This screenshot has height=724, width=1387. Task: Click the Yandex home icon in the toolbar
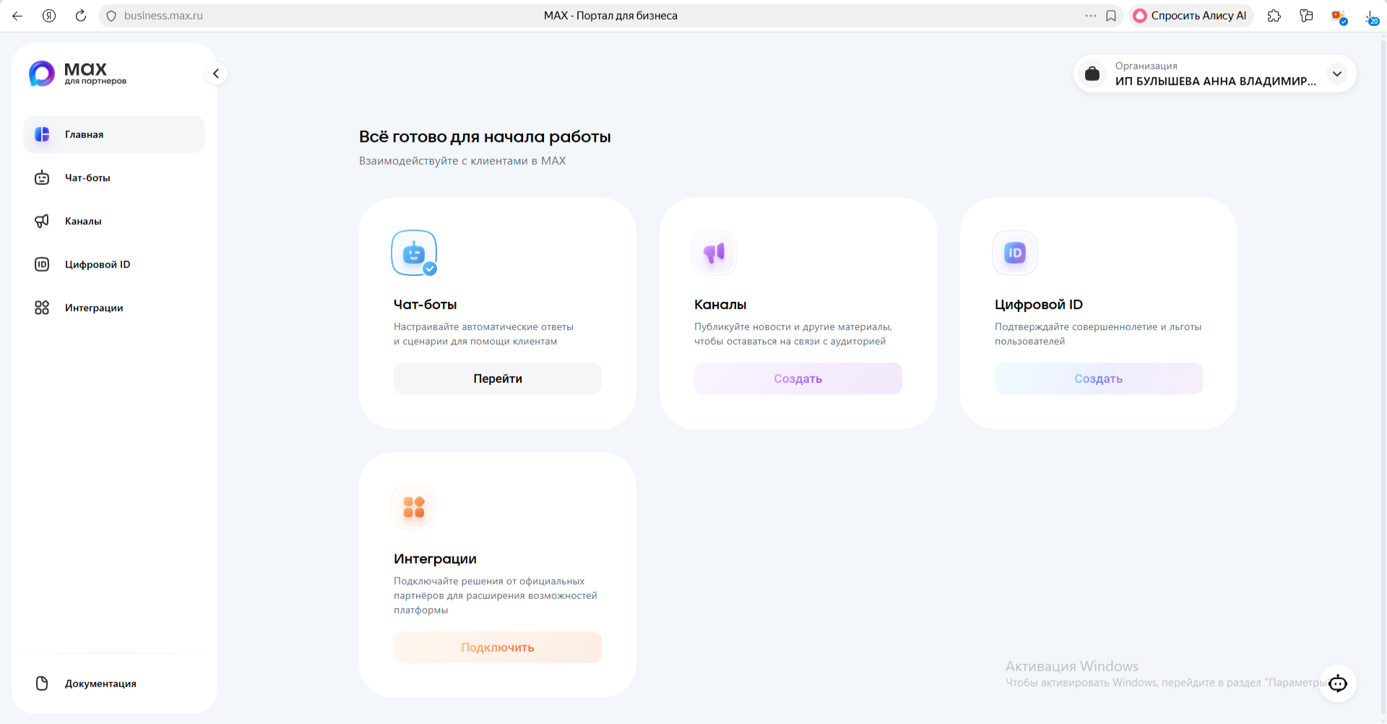click(49, 16)
